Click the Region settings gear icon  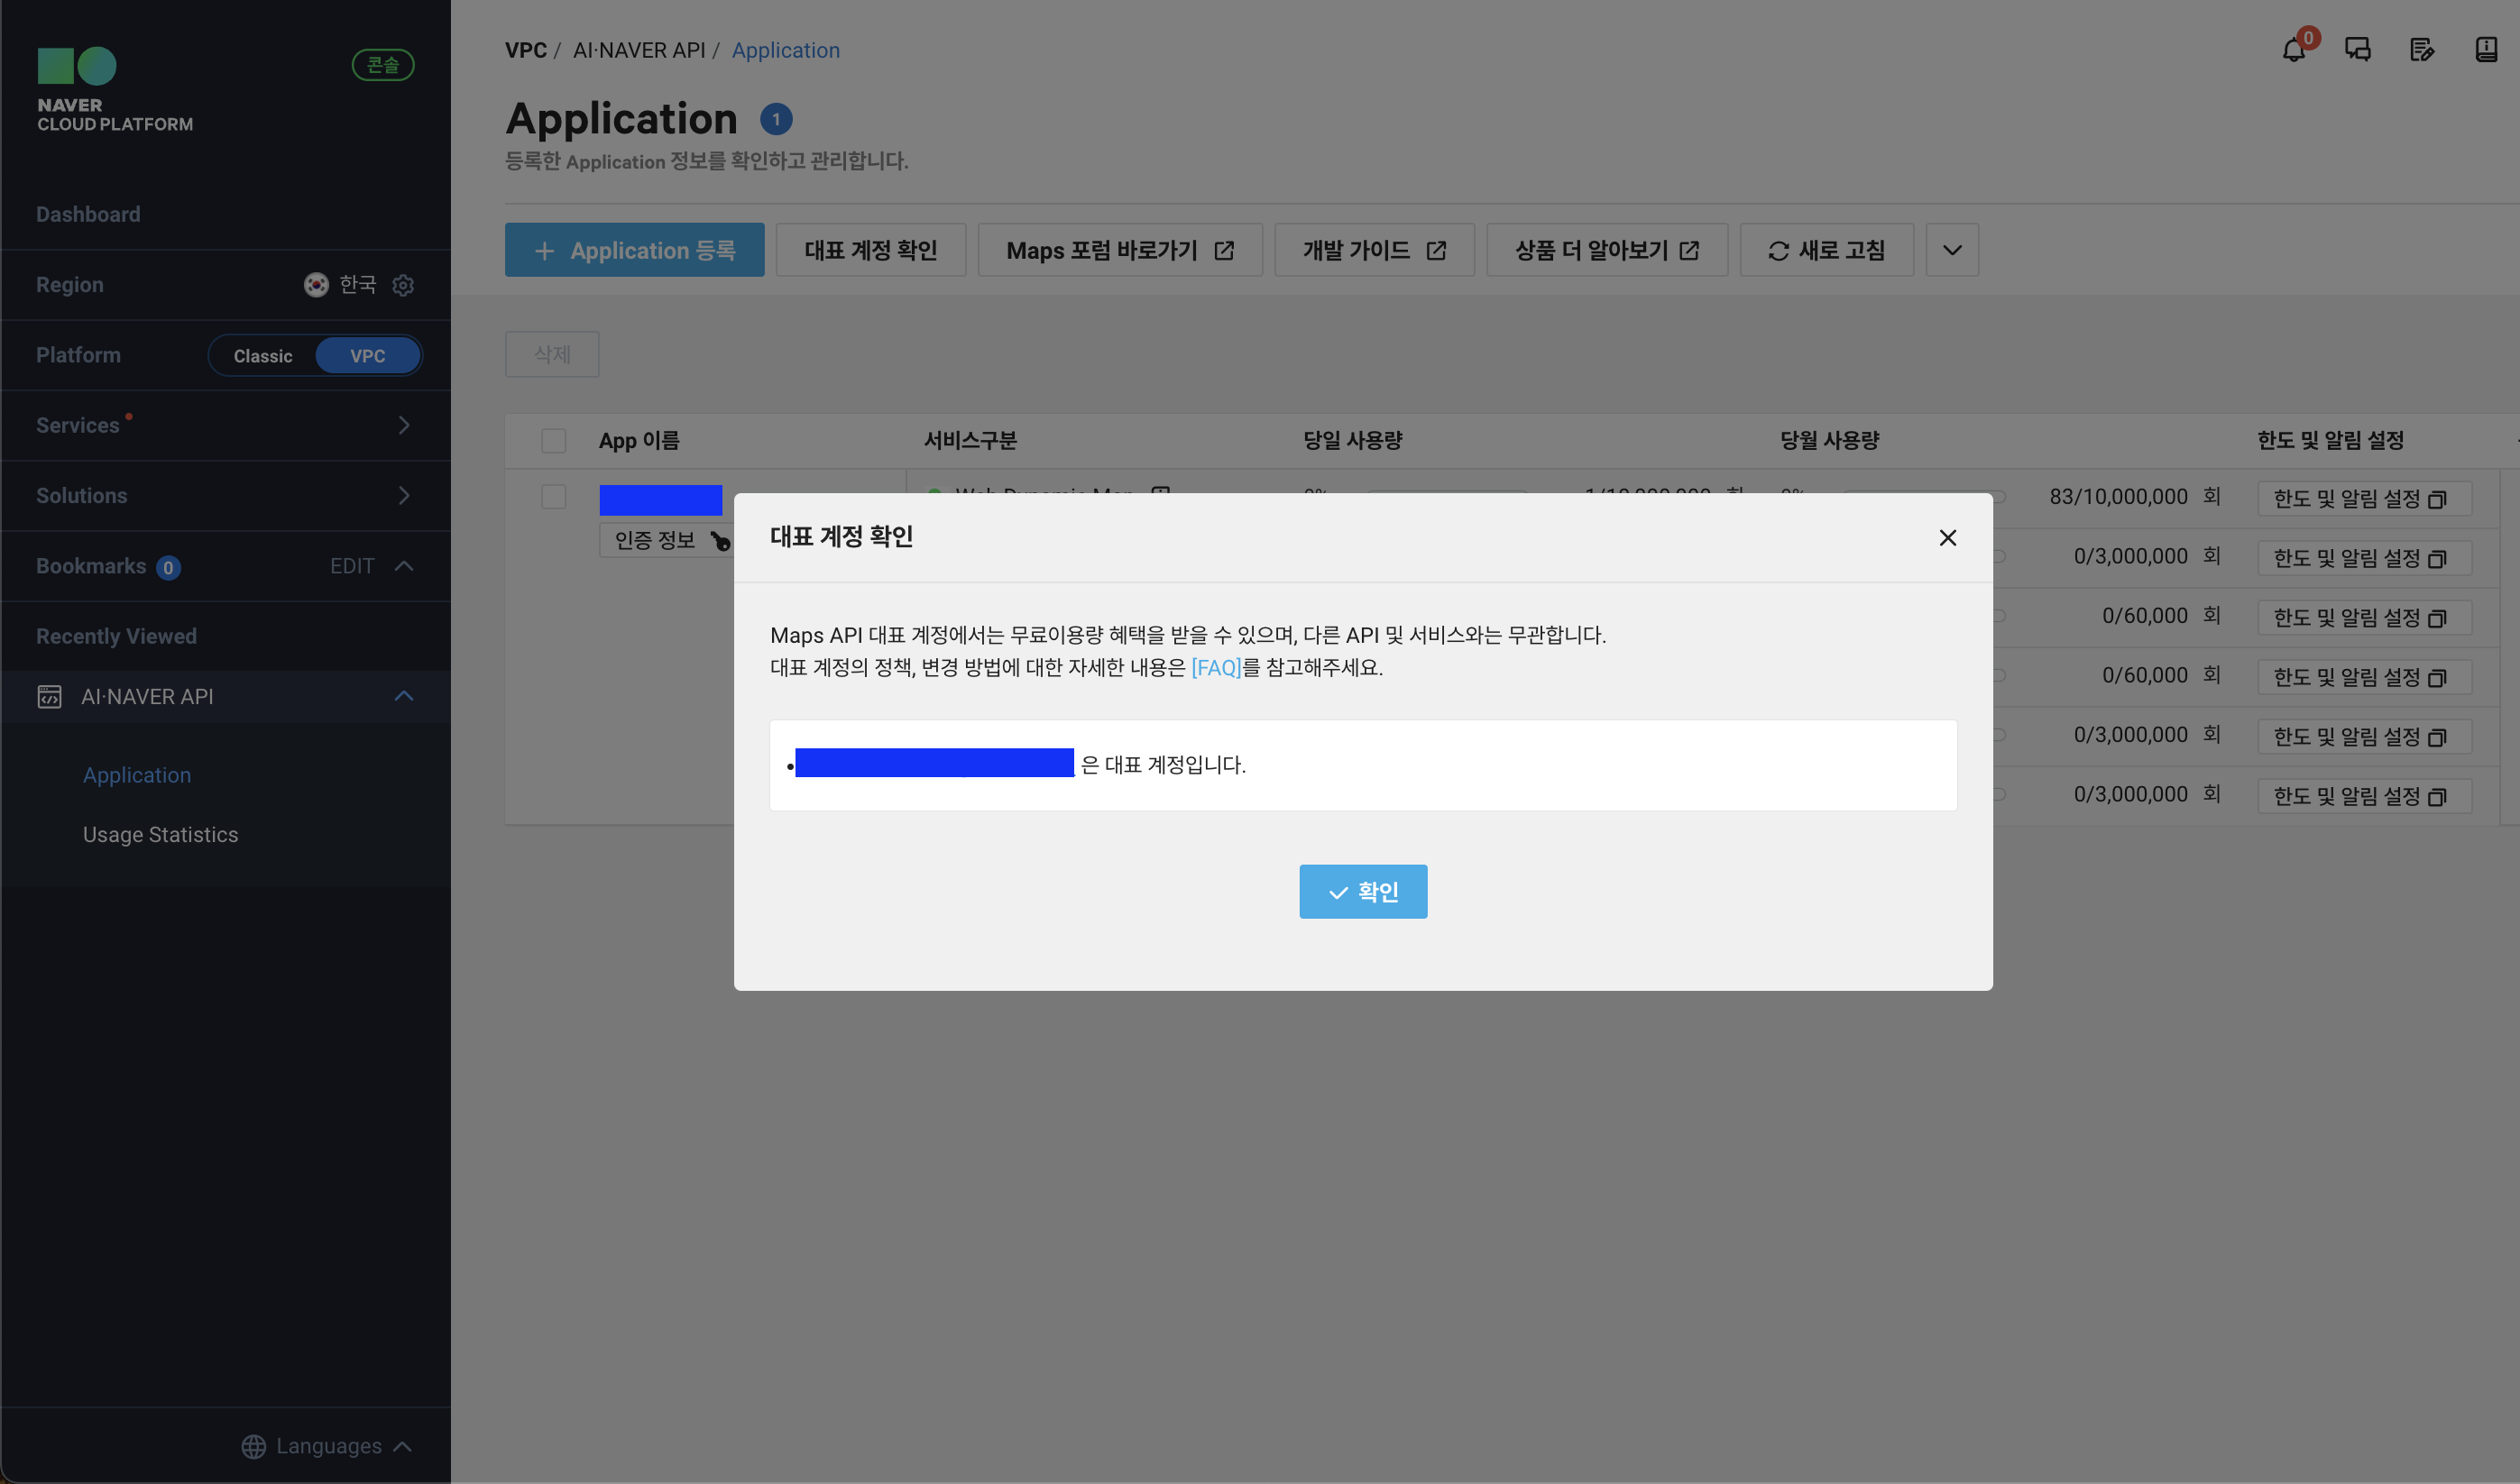point(403,285)
